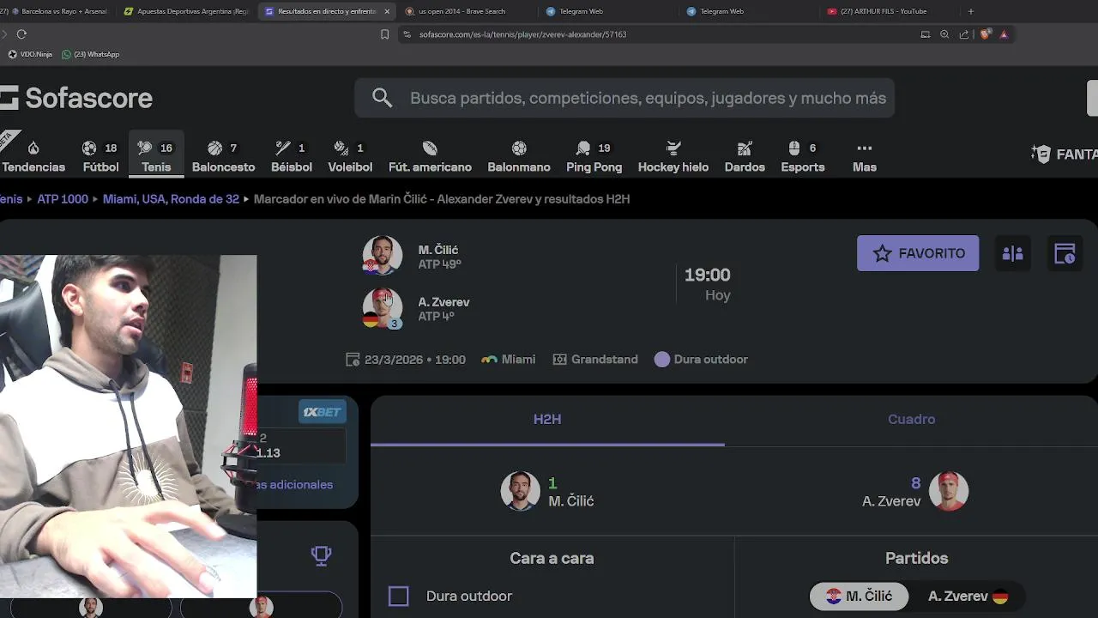This screenshot has height=618, width=1098.
Task: Switch to the H2H tab
Action: pos(547,420)
